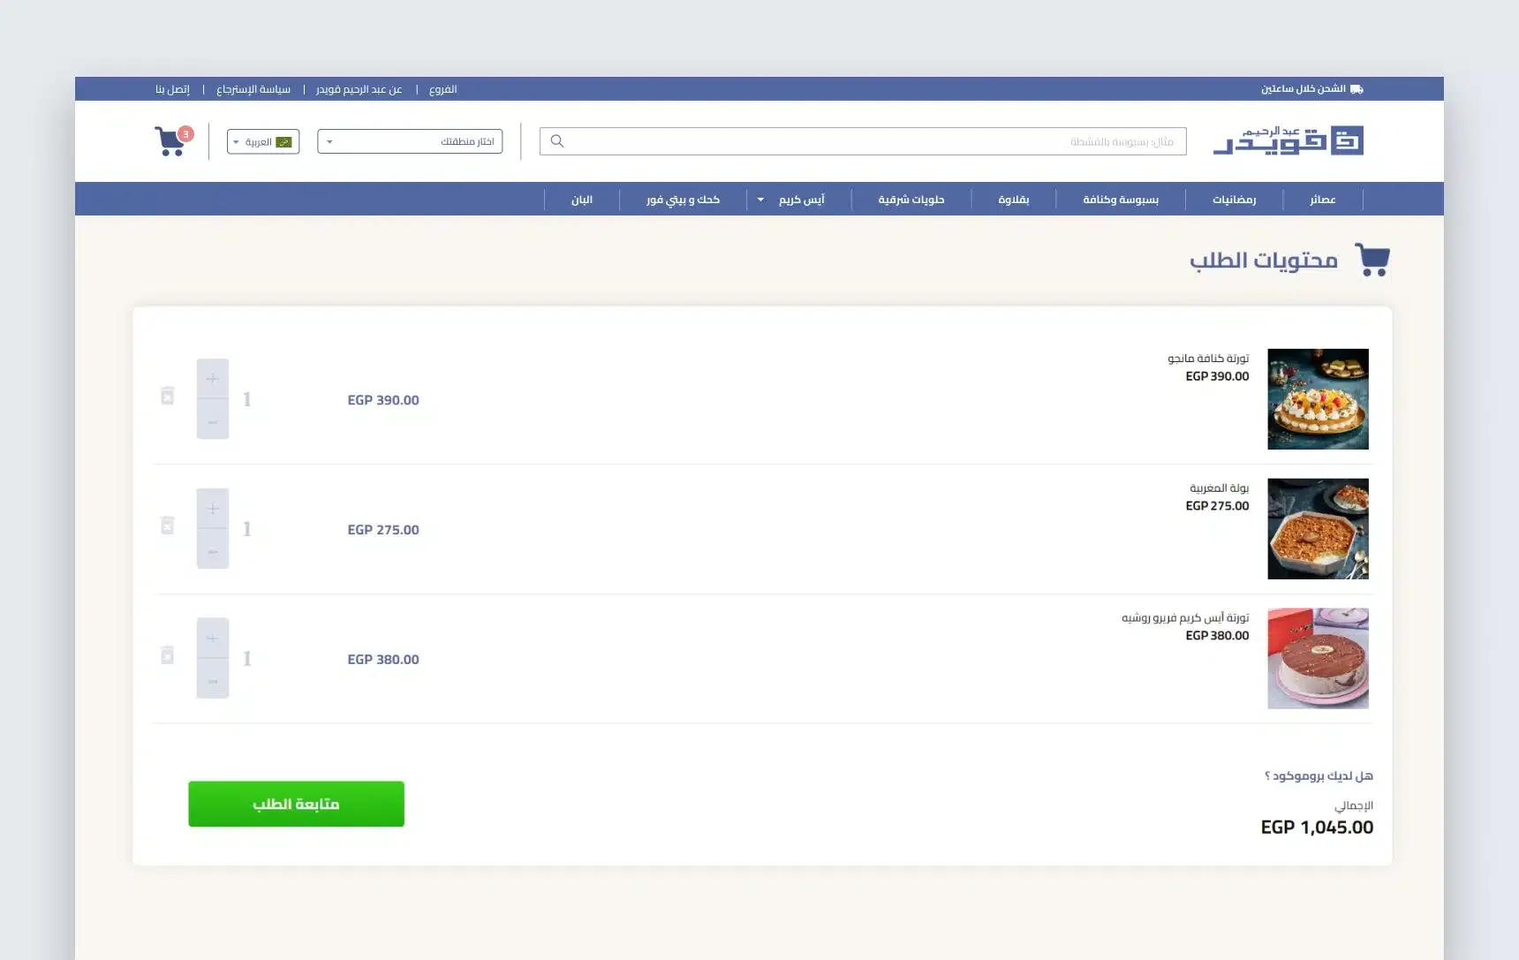The width and height of the screenshot is (1519, 960).
Task: Increase quantity of تورتة كنافة مانجو
Action: (x=213, y=379)
